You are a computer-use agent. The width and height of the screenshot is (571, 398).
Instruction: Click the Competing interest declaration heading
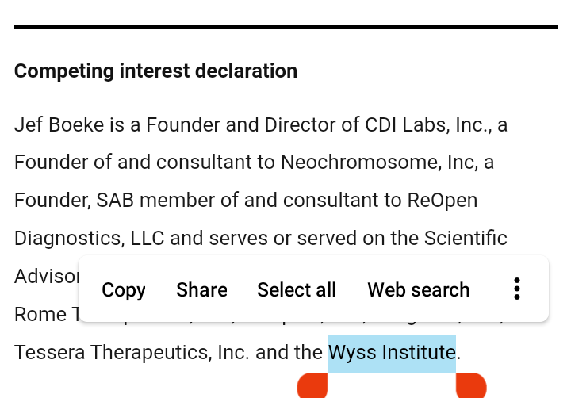(155, 71)
